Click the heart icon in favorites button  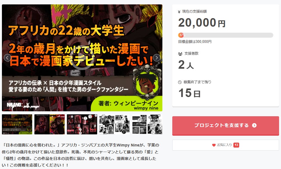click(x=214, y=145)
